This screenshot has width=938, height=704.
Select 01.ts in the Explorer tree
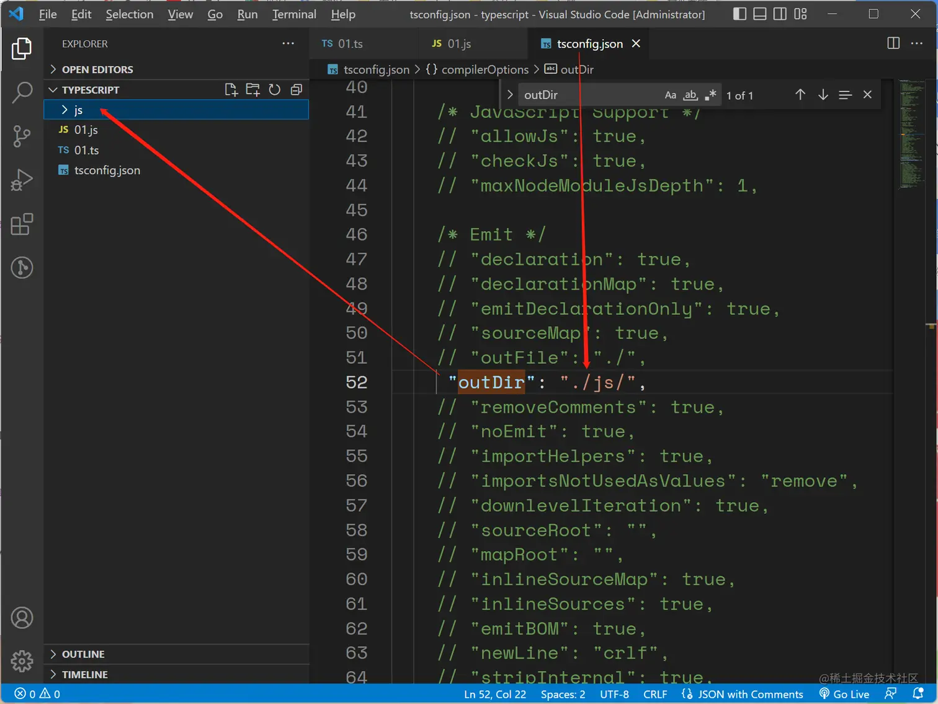click(x=177, y=150)
